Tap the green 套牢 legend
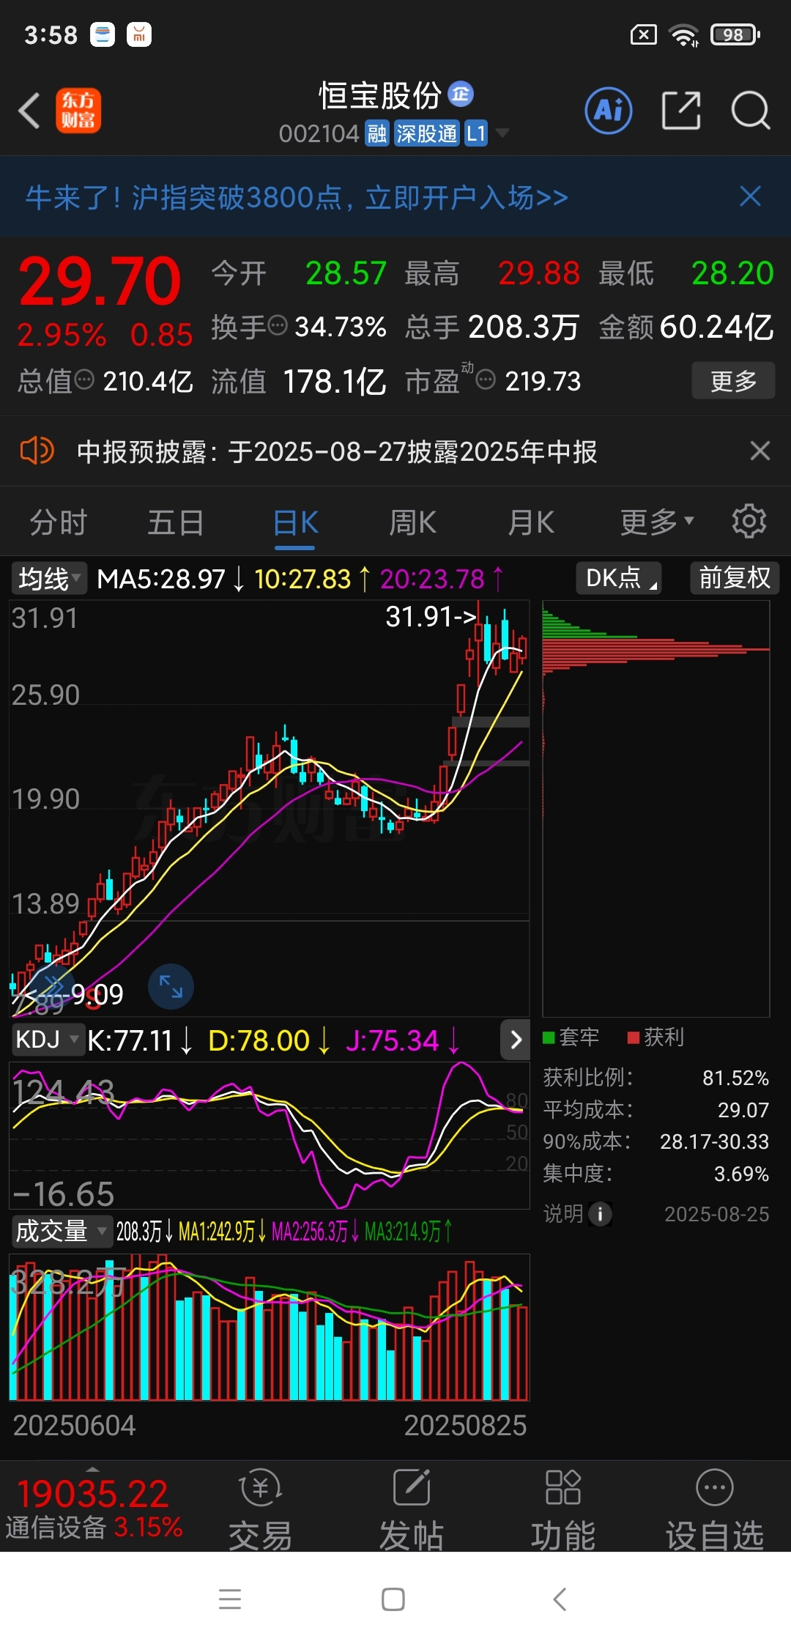791x1647 pixels. (x=571, y=1037)
